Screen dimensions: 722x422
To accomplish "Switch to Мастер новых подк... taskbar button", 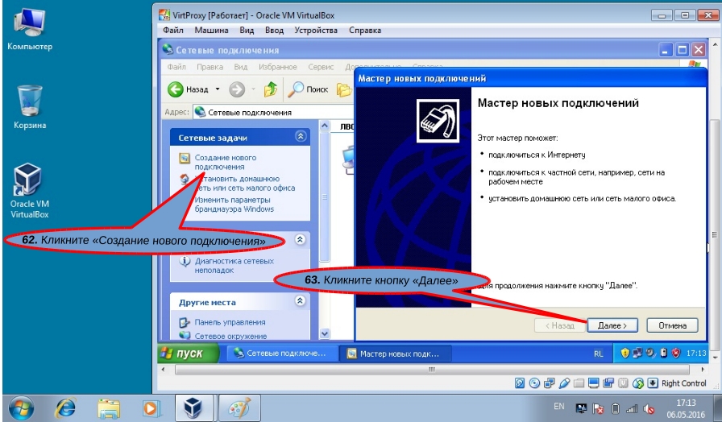I will (395, 354).
